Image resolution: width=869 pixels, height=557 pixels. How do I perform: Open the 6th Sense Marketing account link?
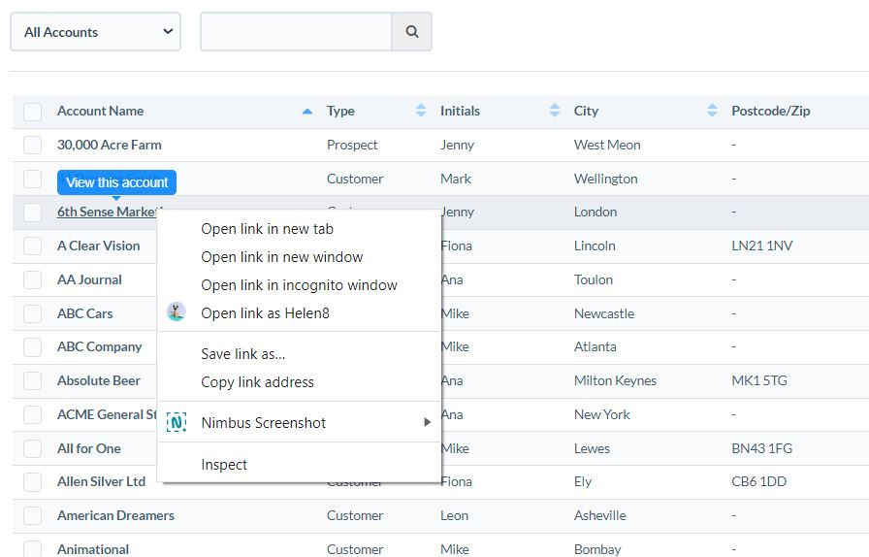(x=107, y=212)
